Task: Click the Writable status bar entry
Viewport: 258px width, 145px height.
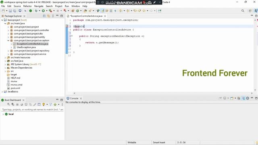Action: click(132, 142)
